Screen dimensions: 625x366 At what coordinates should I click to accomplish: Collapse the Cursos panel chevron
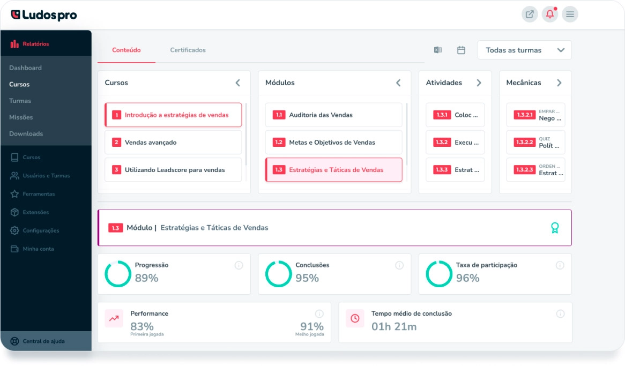[237, 83]
